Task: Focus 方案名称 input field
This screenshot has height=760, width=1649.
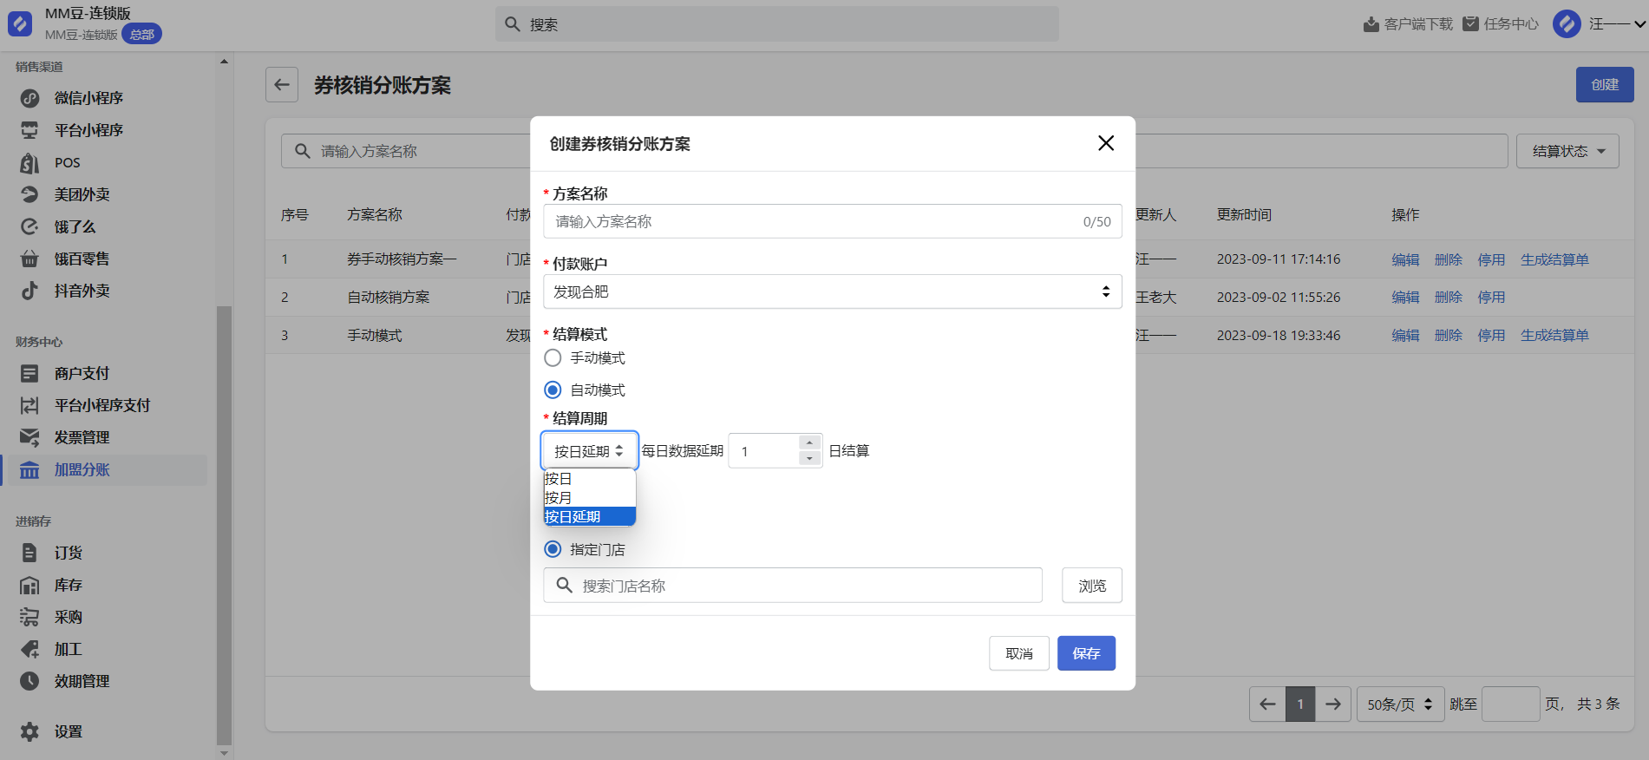Action: (x=833, y=221)
